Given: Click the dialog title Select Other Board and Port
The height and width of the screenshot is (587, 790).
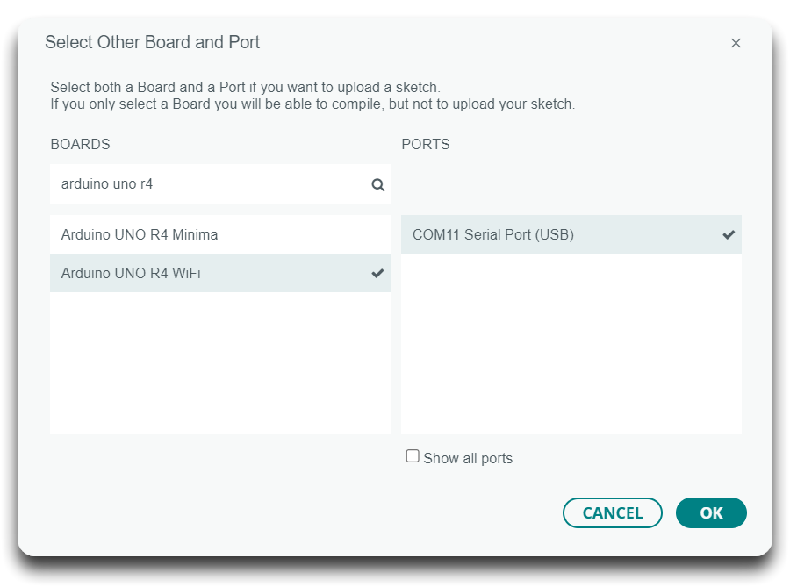Looking at the screenshot, I should (152, 42).
